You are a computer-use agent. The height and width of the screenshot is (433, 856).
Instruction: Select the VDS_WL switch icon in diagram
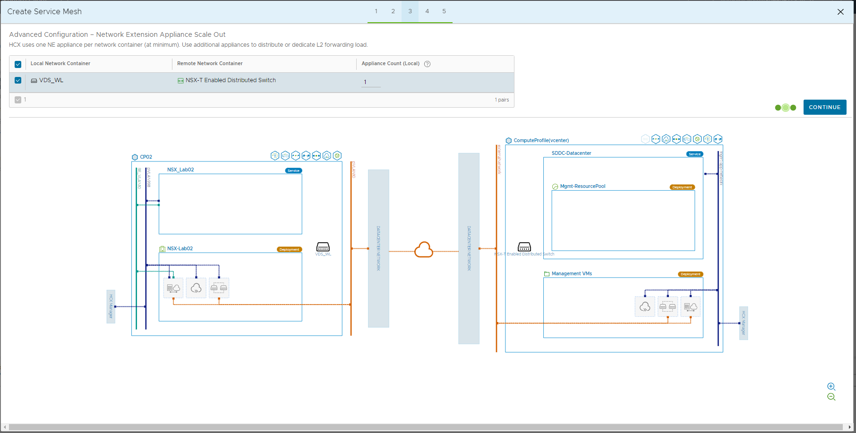[x=323, y=247]
